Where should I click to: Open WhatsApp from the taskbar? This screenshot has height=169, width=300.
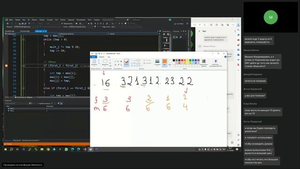coord(66,149)
